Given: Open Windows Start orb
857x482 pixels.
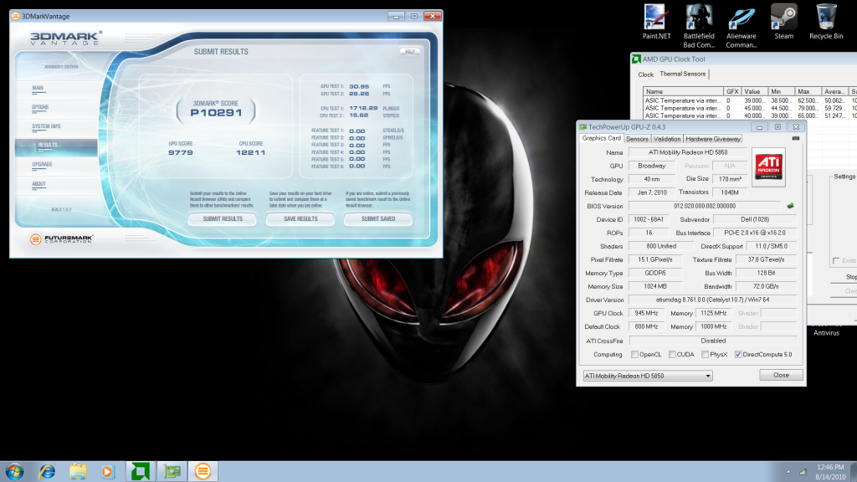Looking at the screenshot, I should 14,471.
